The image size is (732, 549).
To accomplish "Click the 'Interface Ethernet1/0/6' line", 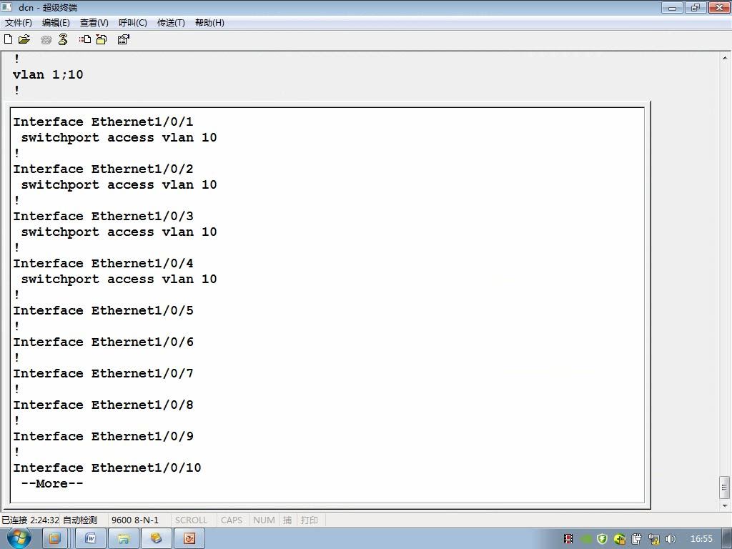I will (x=103, y=342).
